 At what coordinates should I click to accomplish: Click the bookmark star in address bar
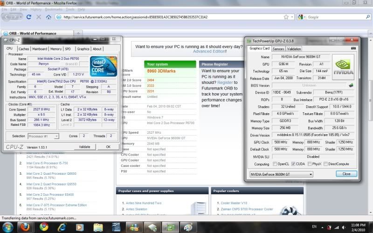(x=286, y=17)
